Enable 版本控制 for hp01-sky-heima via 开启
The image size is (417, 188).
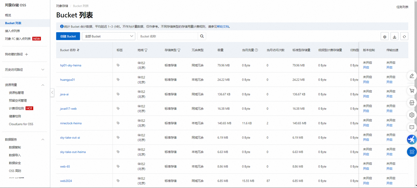pos(366,68)
